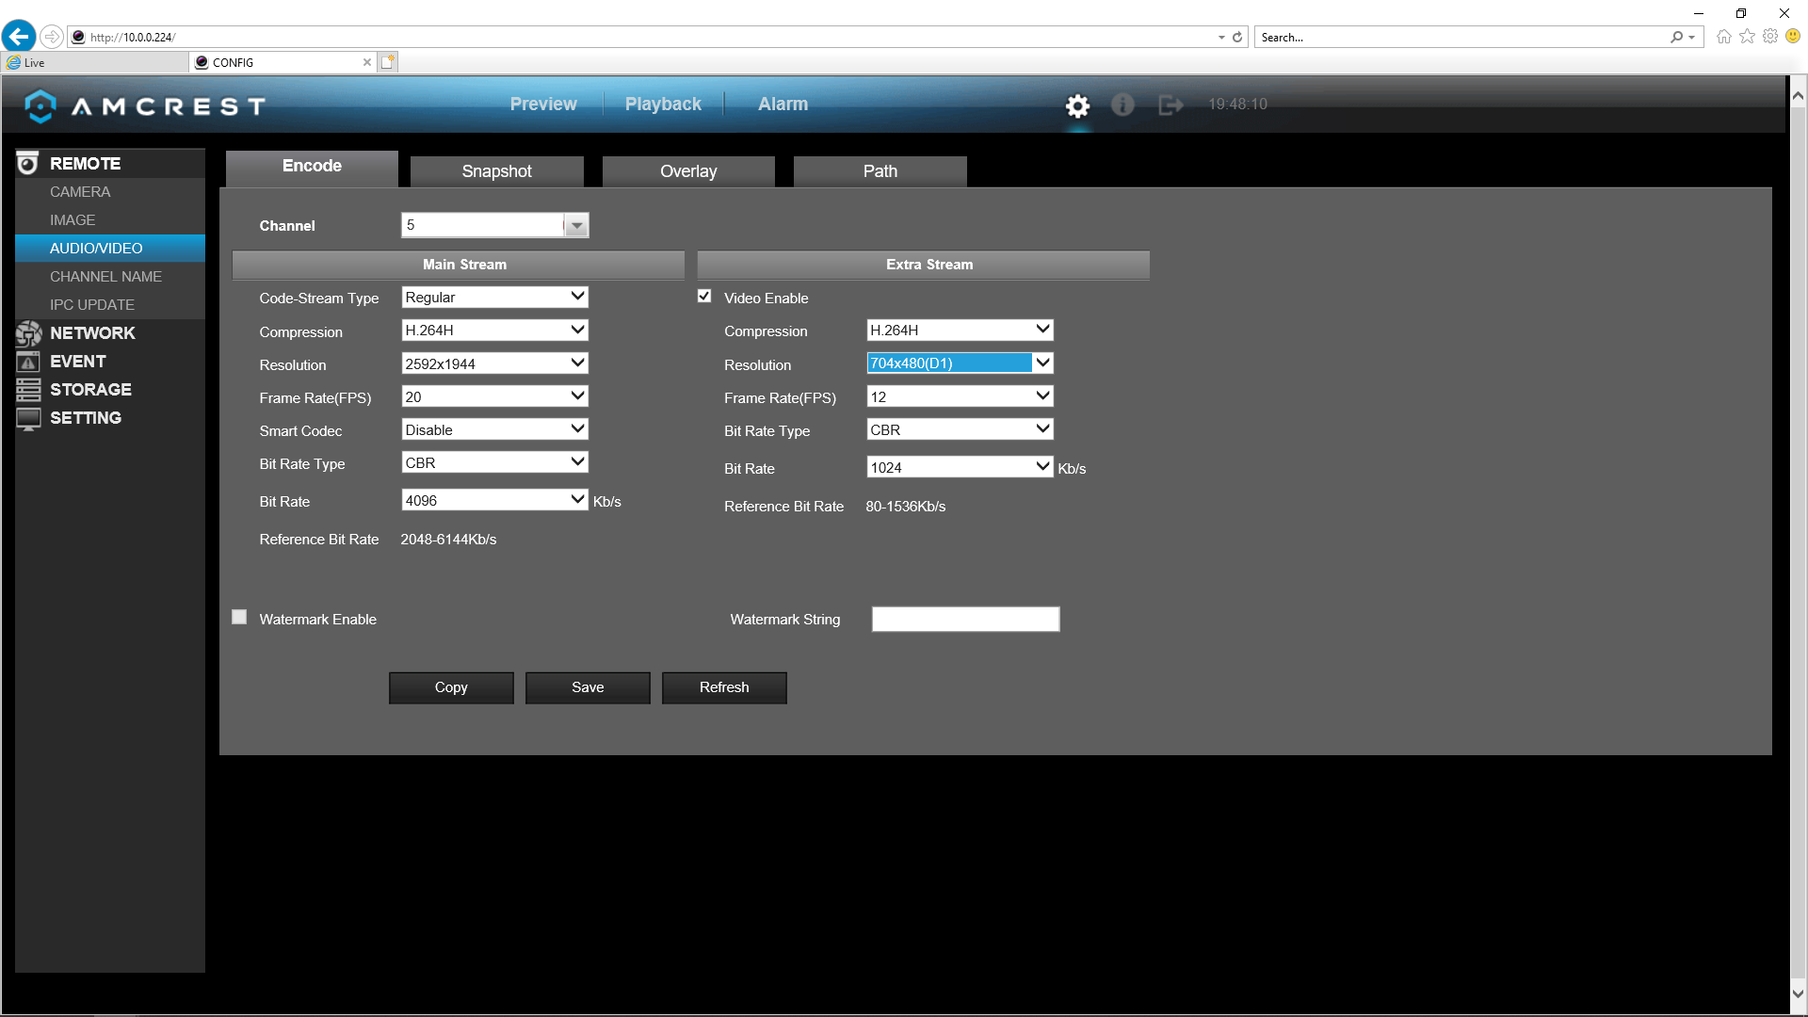Select CHANNEL NAME in the sidebar
Image resolution: width=1808 pixels, height=1017 pixels.
(x=109, y=277)
